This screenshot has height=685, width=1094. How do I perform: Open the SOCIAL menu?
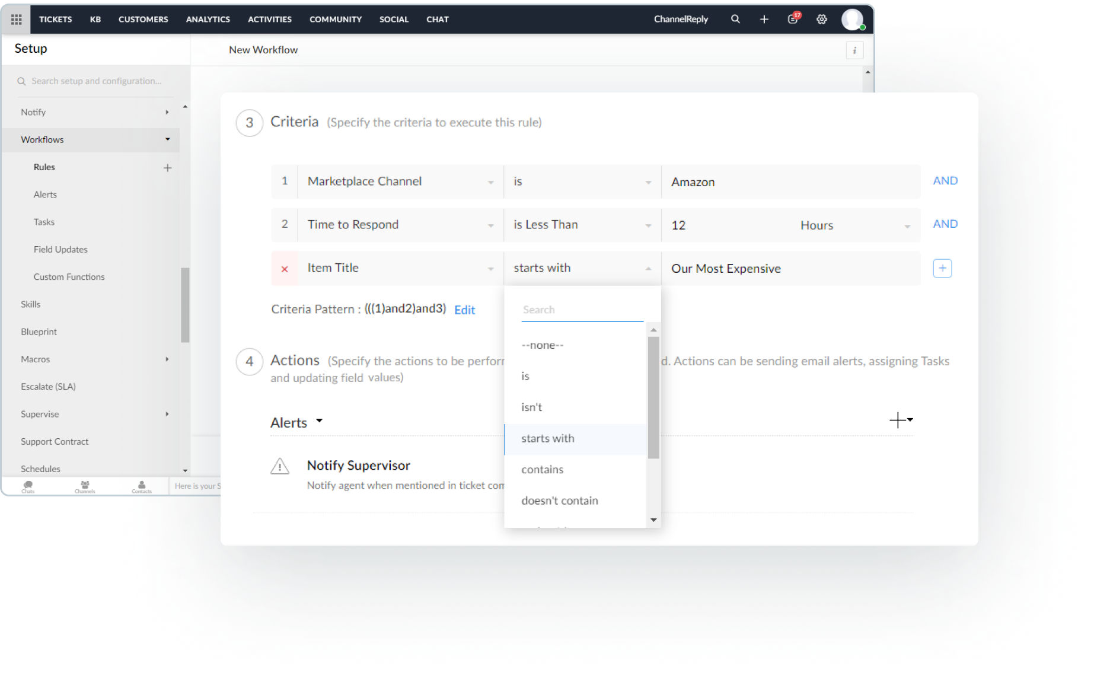394,19
